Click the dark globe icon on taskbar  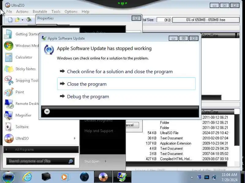click(85, 177)
